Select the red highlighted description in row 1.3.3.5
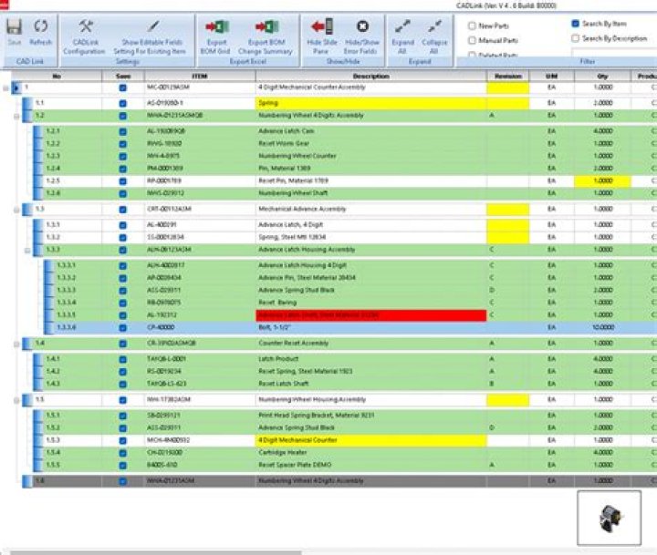This screenshot has height=555, width=657. pyautogui.click(x=371, y=315)
